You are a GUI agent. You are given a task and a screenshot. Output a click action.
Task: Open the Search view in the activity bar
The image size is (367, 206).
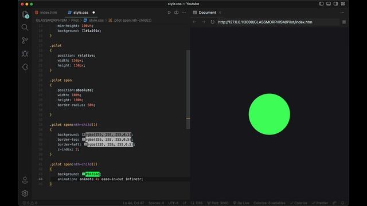pyautogui.click(x=25, y=27)
